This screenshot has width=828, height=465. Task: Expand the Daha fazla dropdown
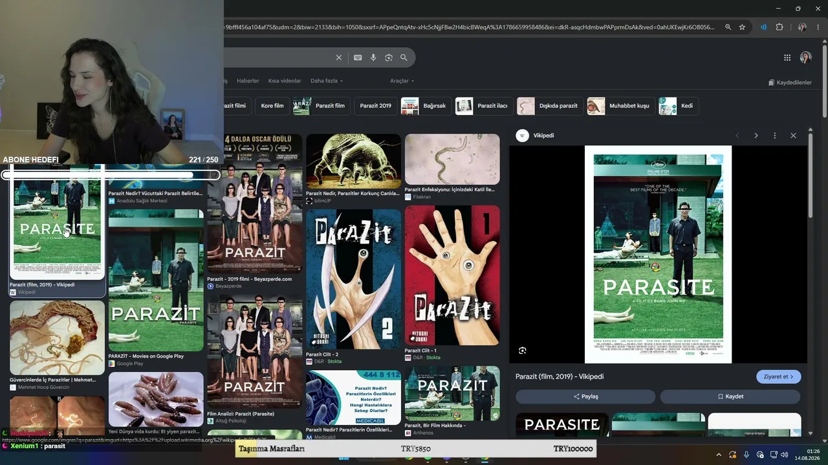point(327,81)
